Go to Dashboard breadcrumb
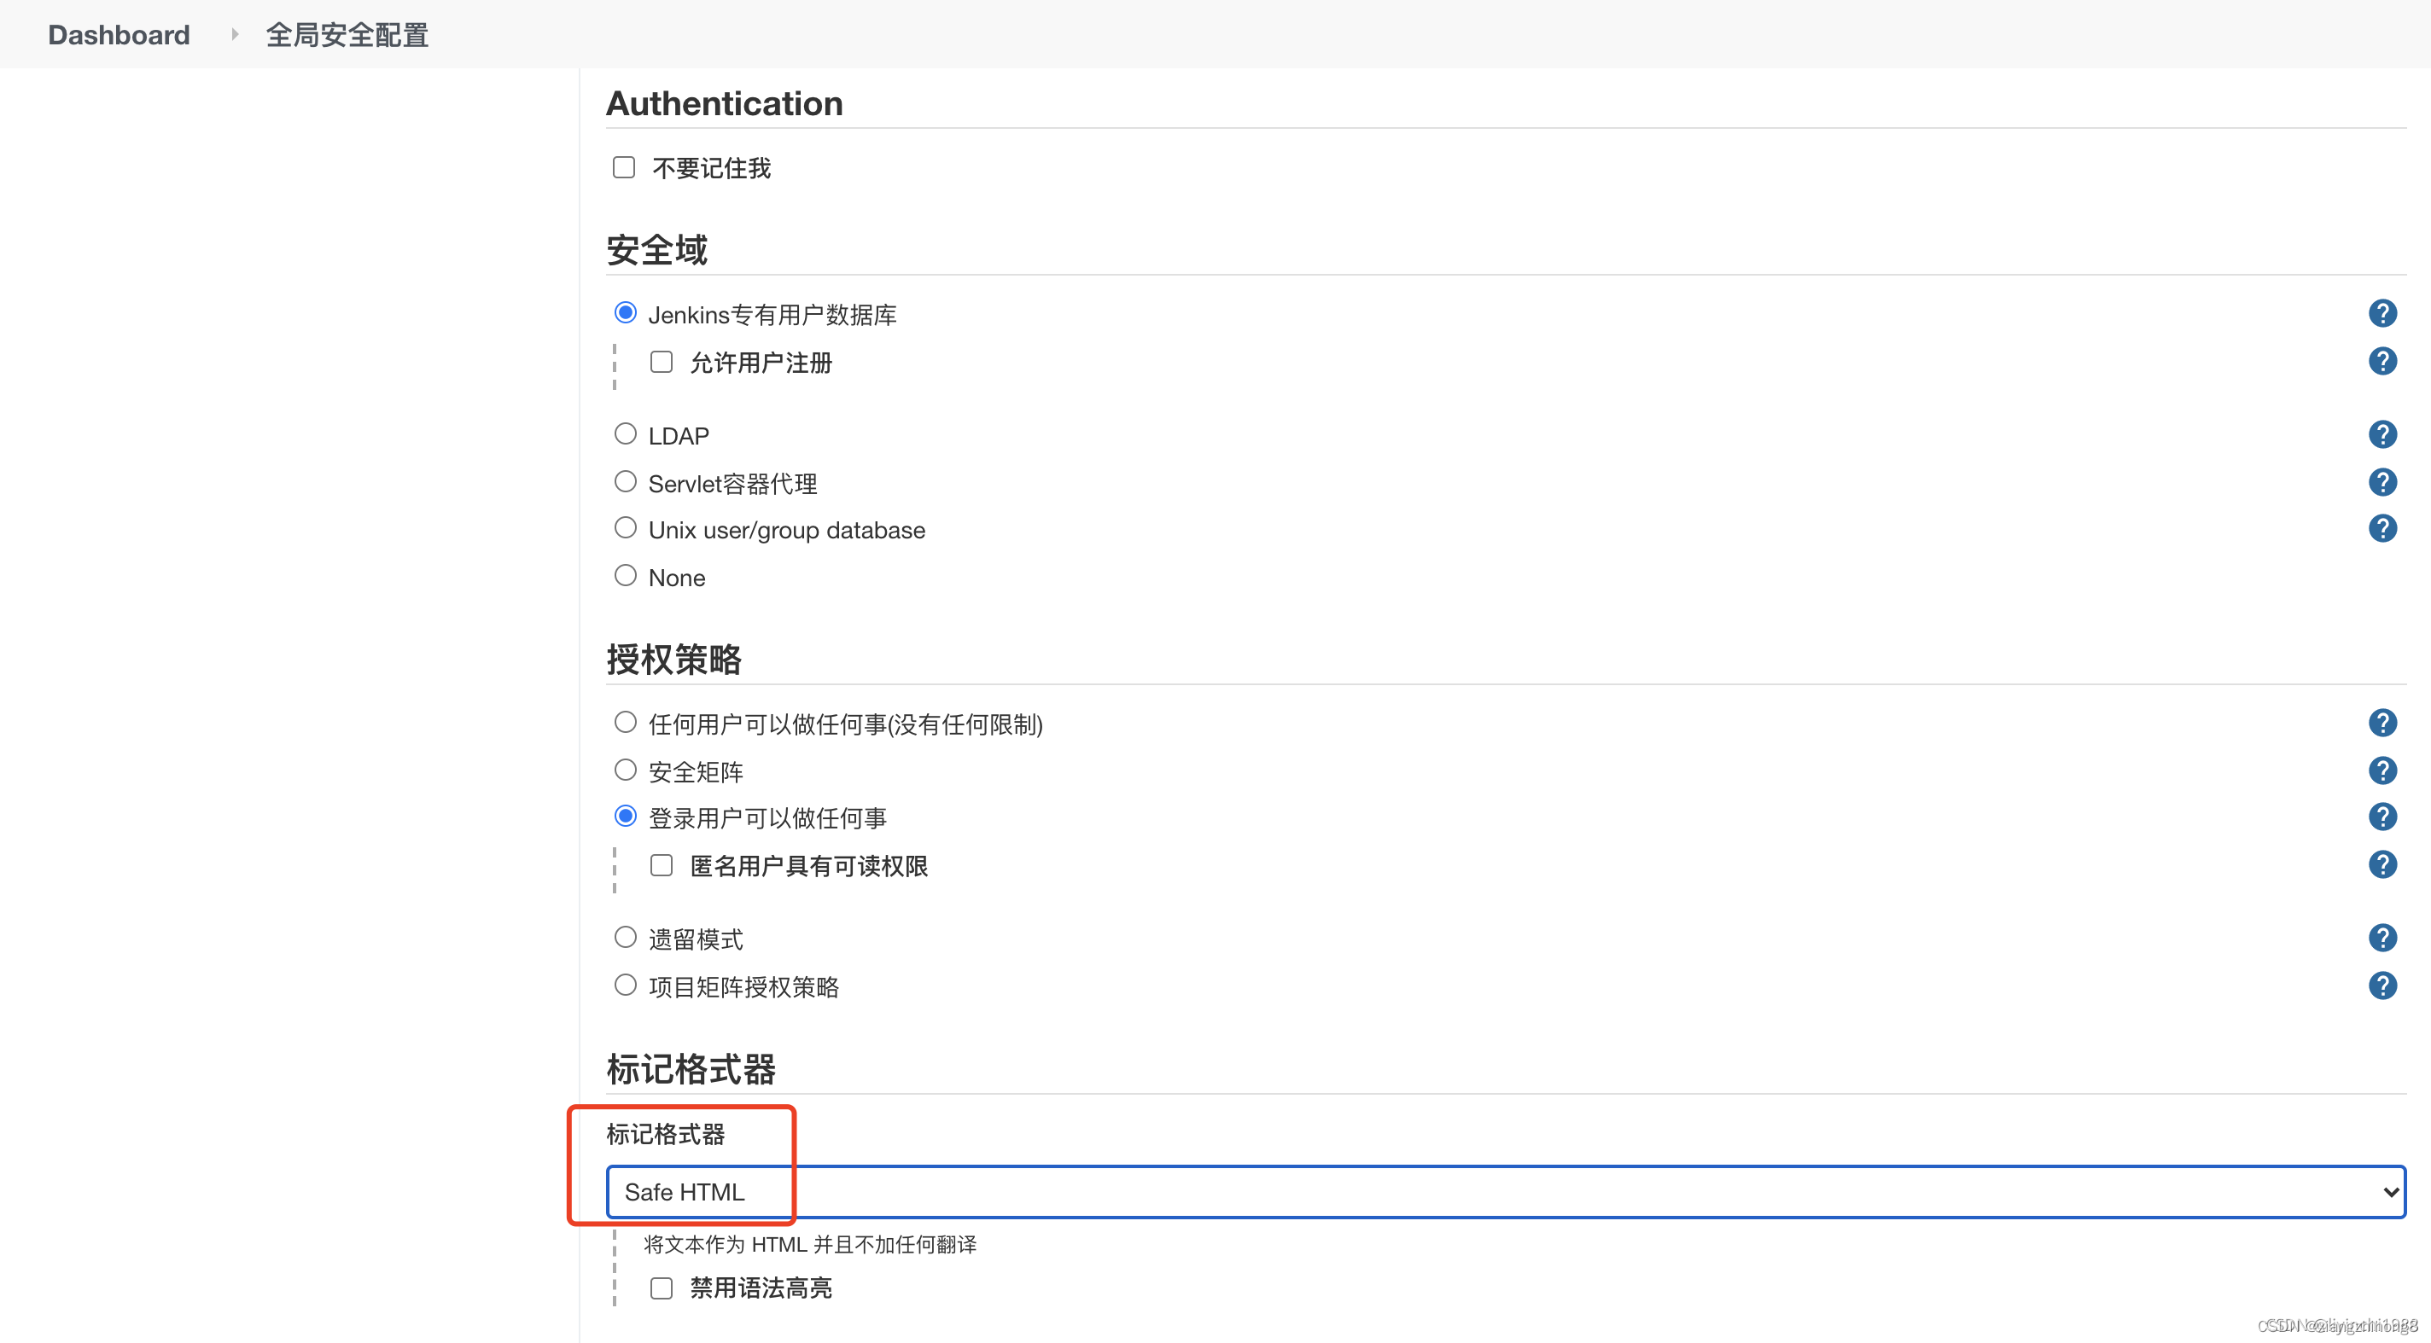 (x=119, y=35)
